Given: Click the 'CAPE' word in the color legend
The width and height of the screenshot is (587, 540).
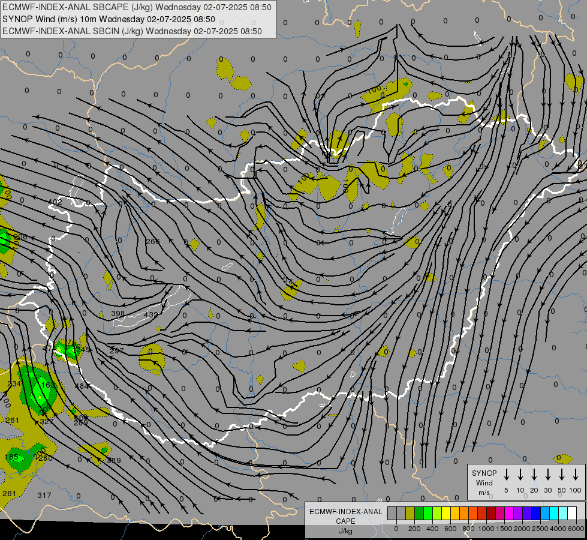Looking at the screenshot, I should (345, 521).
